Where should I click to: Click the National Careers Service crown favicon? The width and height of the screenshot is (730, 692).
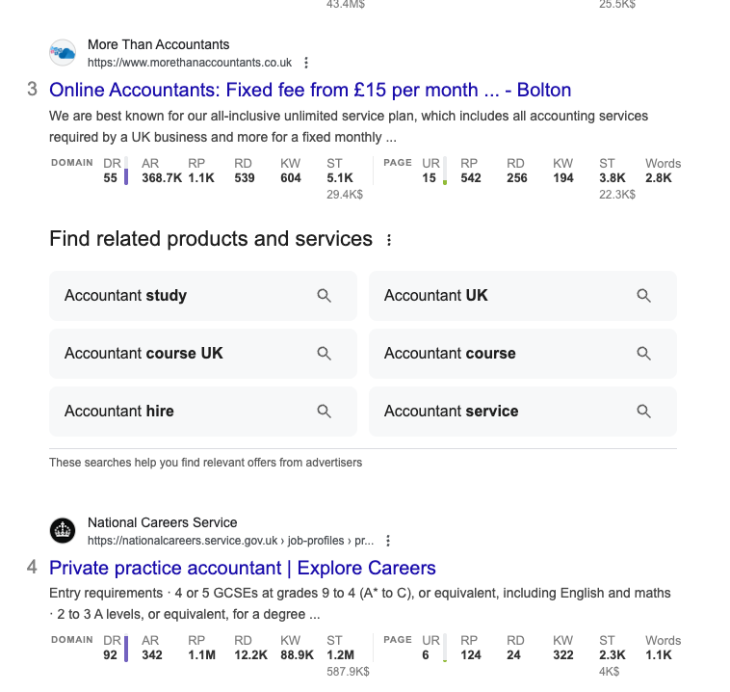click(63, 531)
